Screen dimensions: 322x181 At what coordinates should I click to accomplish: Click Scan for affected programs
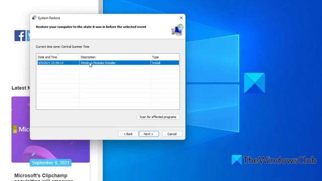[x=157, y=117]
